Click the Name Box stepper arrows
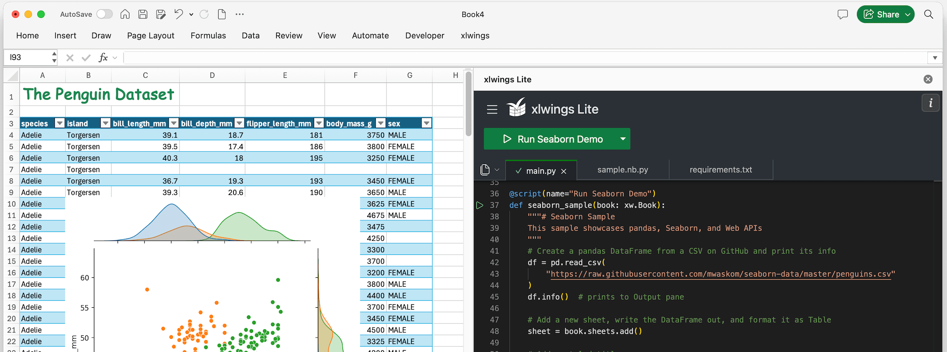The height and width of the screenshot is (352, 947). 54,57
